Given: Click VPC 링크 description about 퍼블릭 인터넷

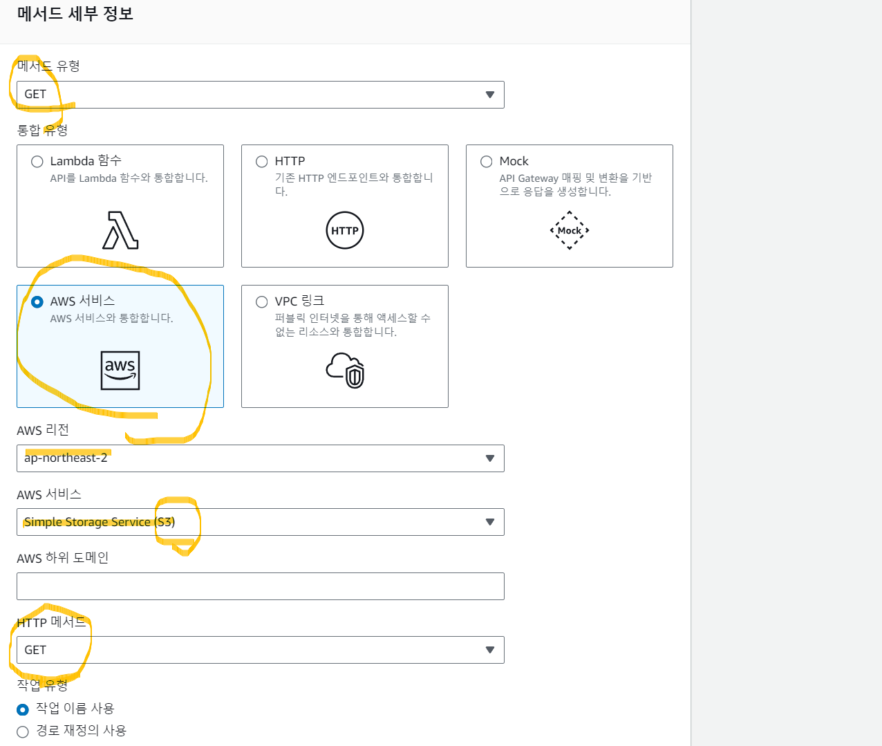Looking at the screenshot, I should click(x=353, y=325).
